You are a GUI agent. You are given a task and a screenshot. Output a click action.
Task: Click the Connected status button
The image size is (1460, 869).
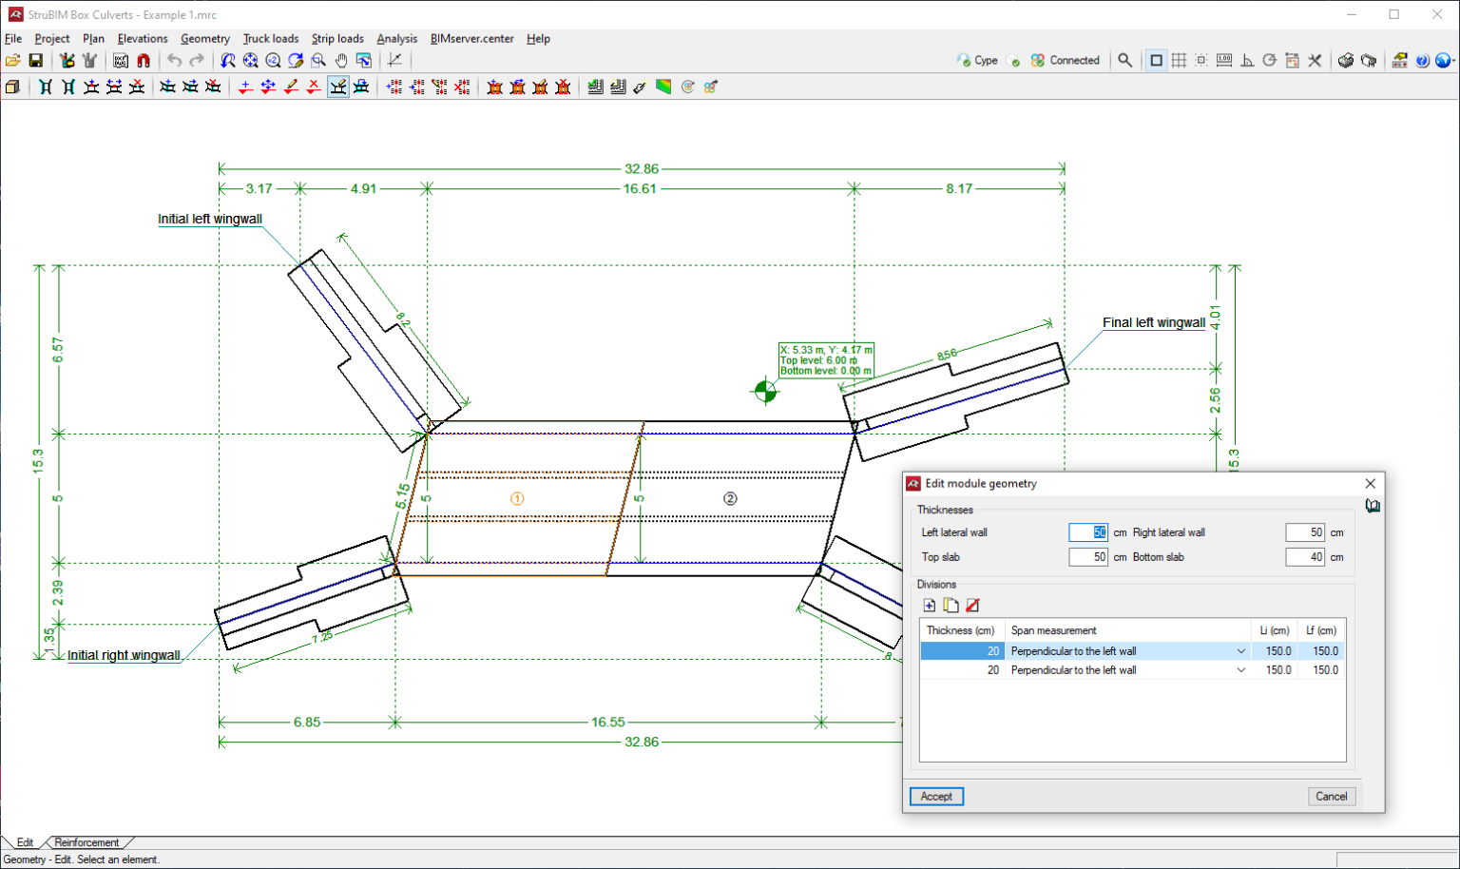point(1066,60)
